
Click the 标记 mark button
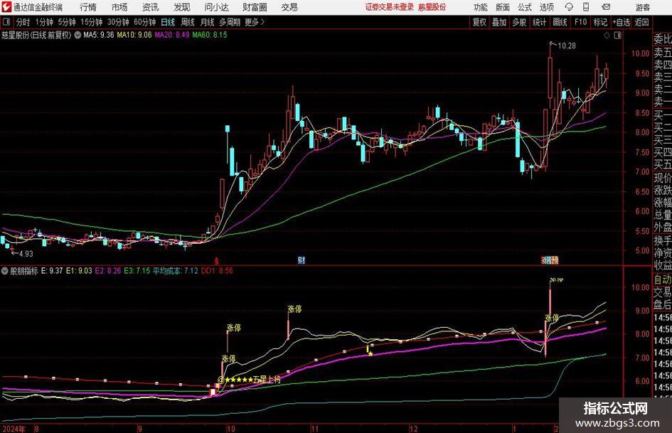point(600,22)
